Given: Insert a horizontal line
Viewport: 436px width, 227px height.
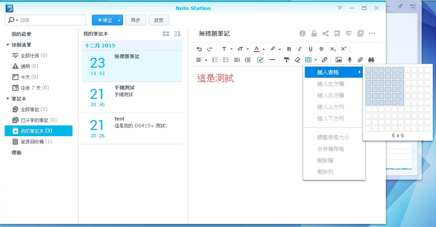Looking at the screenshot, I should (272, 60).
